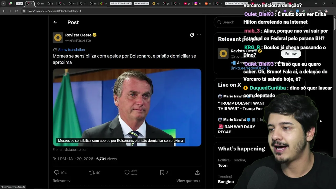The height and width of the screenshot is (189, 336).
Task: Click the post timestamp 3:11 PM Mar 20, 2026
Action: [73, 159]
